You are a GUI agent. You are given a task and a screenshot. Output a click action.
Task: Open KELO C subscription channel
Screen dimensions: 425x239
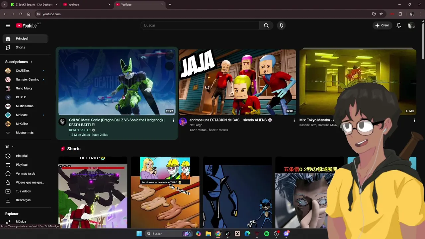(x=25, y=97)
